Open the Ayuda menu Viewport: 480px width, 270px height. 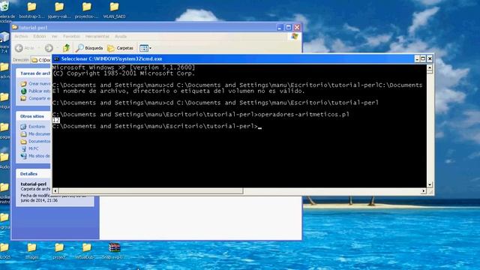tap(121, 36)
